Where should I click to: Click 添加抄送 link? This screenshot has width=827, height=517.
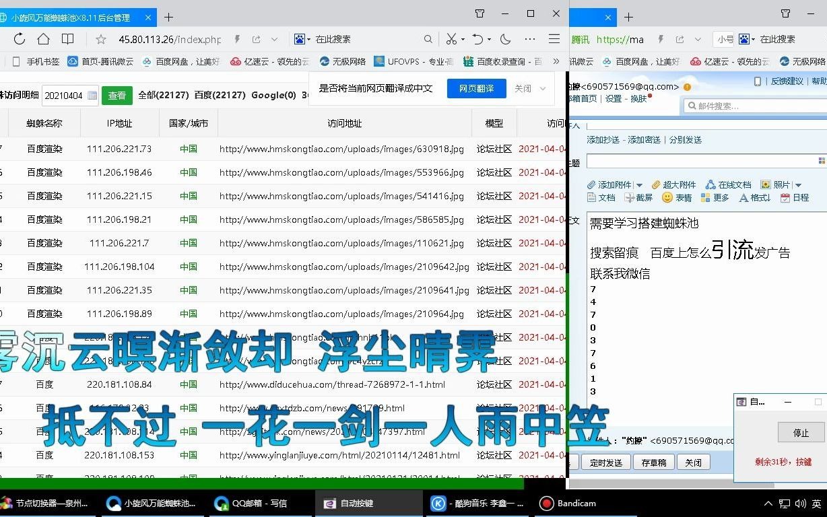click(x=603, y=139)
